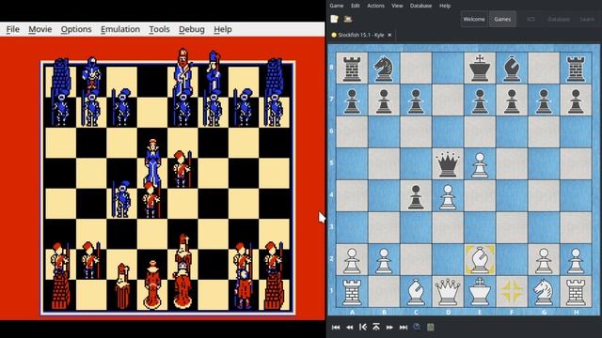The height and width of the screenshot is (338, 602).
Task: Open the Debug menu
Action: click(192, 29)
